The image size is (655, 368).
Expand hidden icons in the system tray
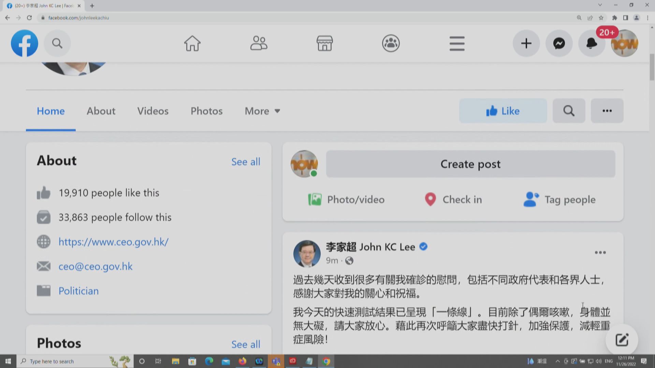coord(557,361)
